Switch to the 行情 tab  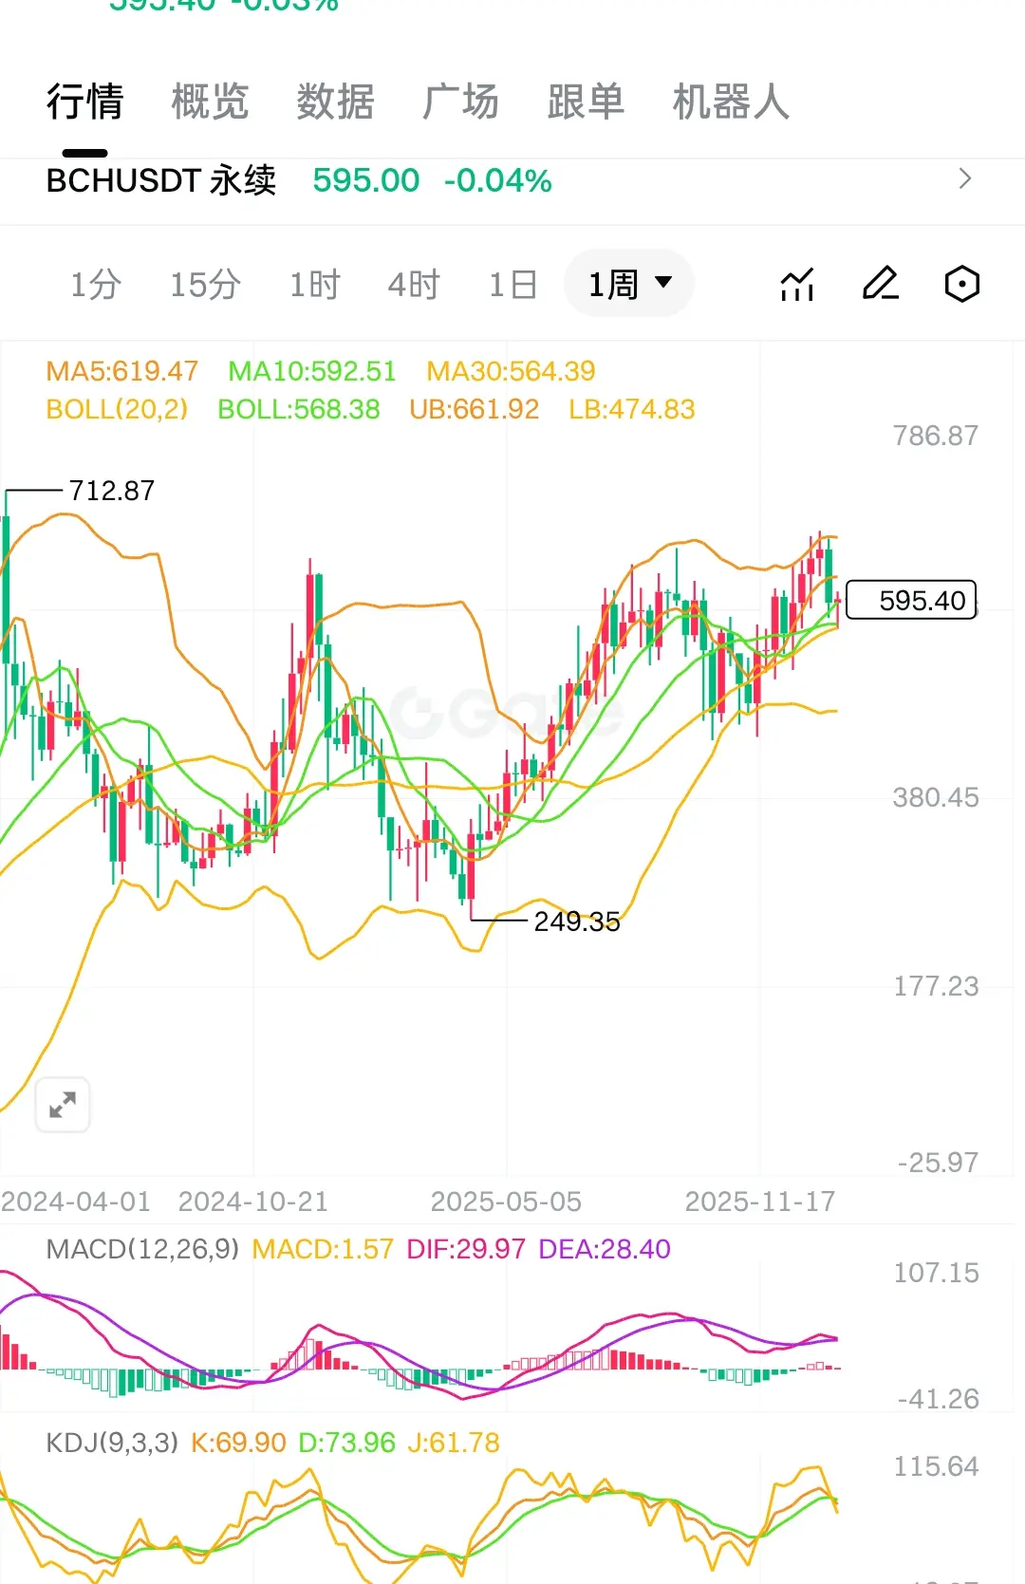coord(85,102)
